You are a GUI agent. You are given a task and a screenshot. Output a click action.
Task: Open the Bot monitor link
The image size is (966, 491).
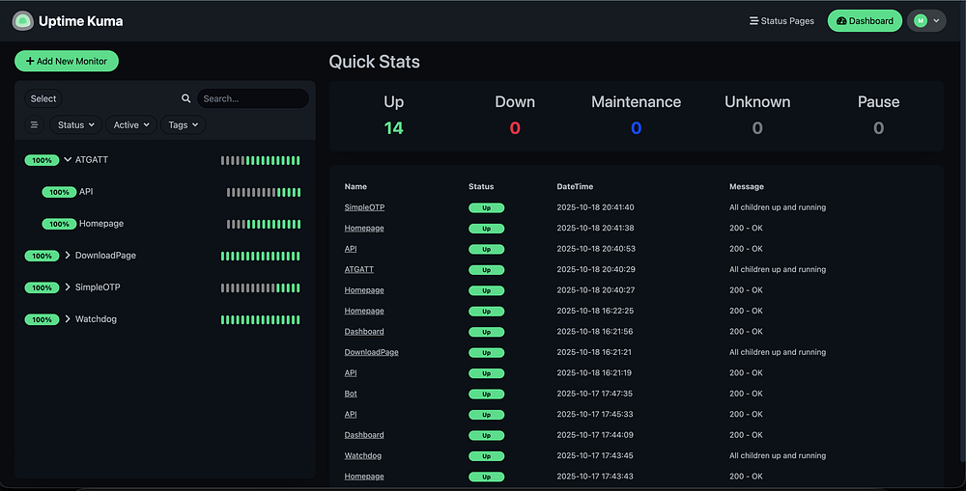coord(351,394)
